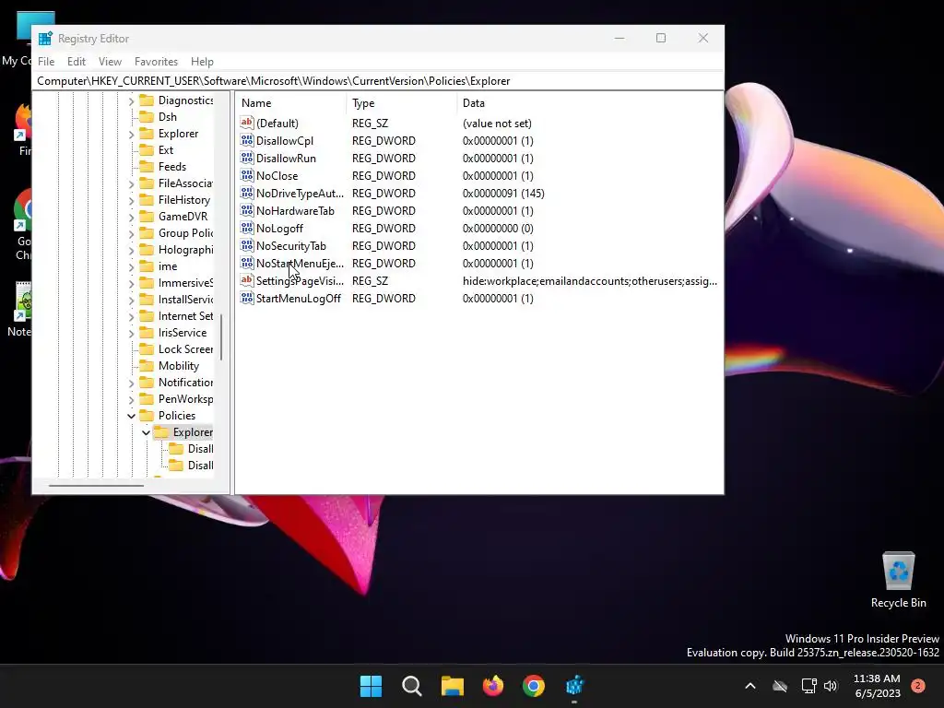Select the Internet Set key in tree
The image size is (944, 708).
click(x=185, y=316)
